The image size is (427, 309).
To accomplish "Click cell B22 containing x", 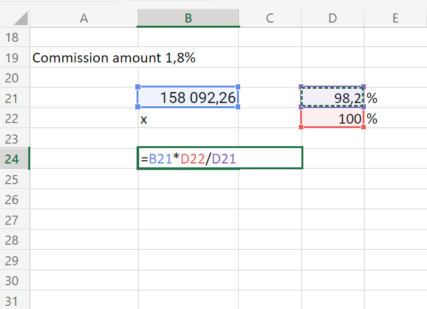I will [188, 118].
